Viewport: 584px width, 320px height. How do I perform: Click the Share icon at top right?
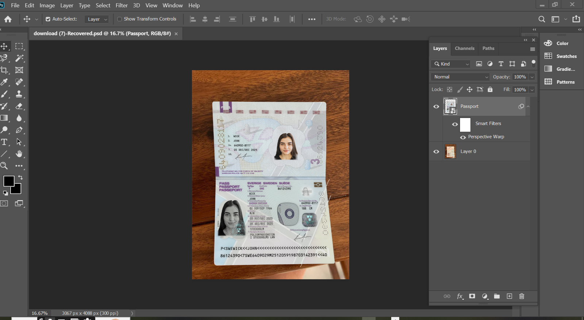pos(576,19)
